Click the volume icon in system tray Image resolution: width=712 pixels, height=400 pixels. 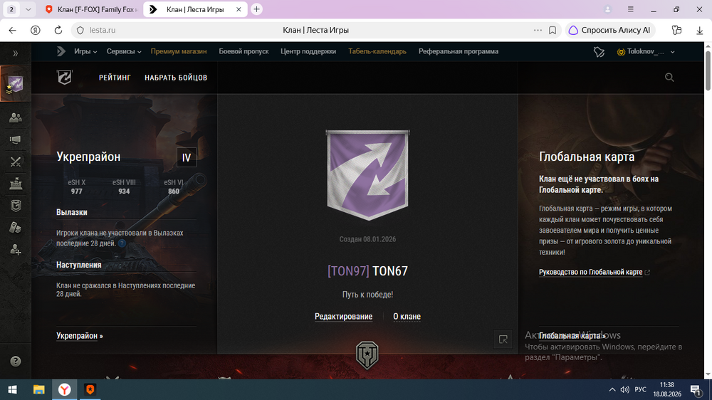pyautogui.click(x=625, y=389)
